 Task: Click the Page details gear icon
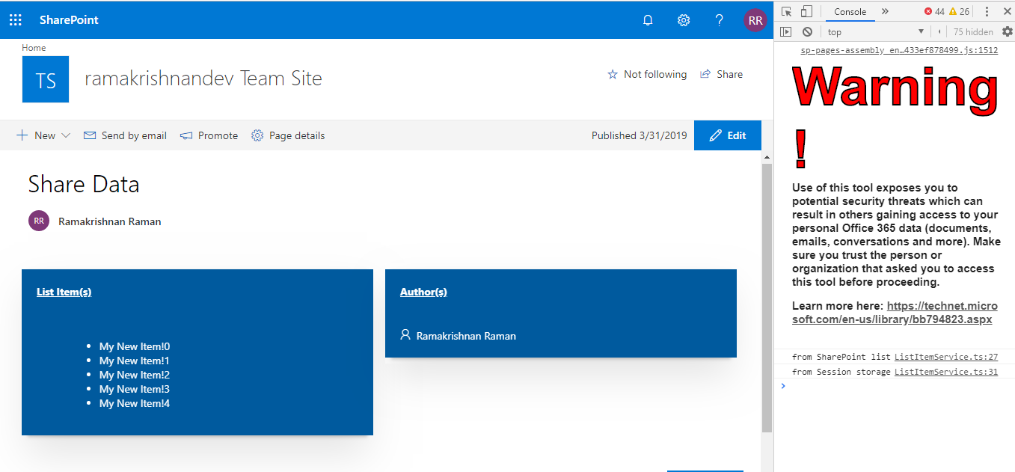(x=257, y=135)
